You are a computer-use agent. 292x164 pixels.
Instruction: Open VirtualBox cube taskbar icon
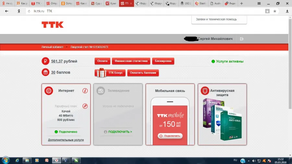(66, 160)
